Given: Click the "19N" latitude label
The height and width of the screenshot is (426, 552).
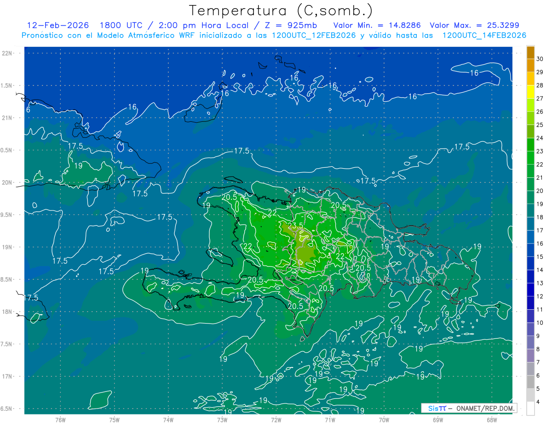Looking at the screenshot, I should 7,247.
